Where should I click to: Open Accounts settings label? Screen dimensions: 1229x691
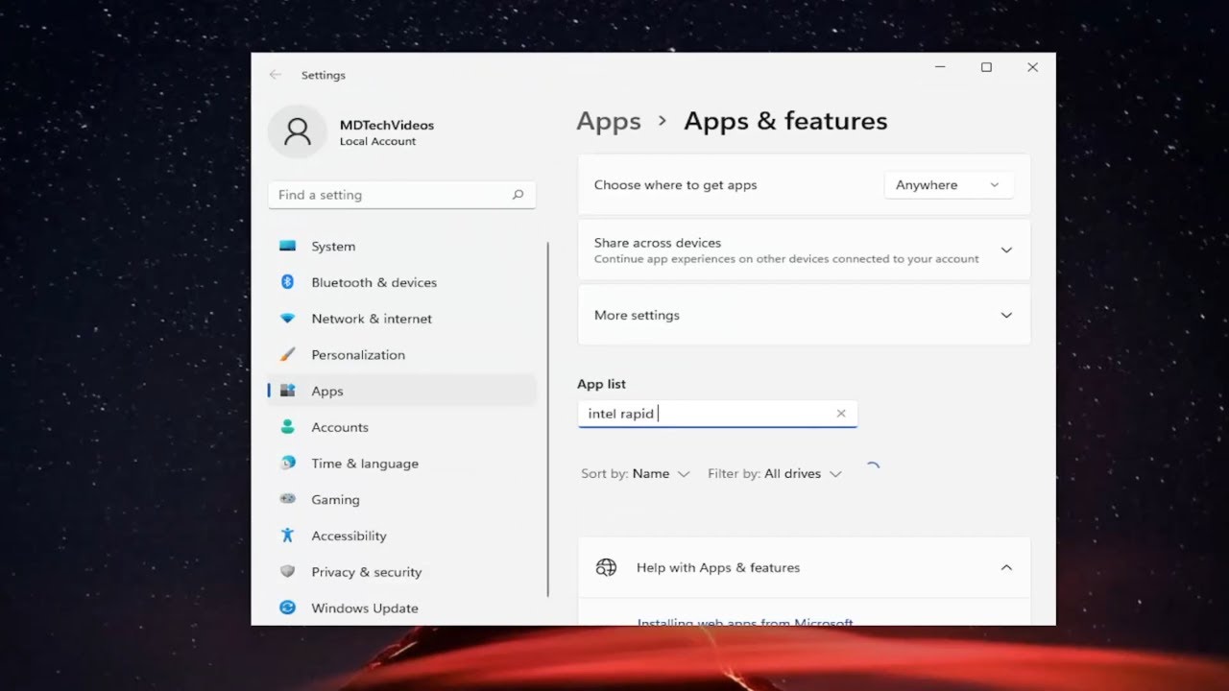[x=340, y=427]
